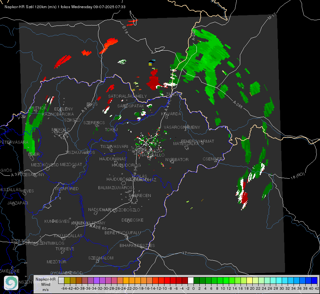Click the EDELÉNY label
Viewport: 320px width, 294px height.
click(64, 109)
